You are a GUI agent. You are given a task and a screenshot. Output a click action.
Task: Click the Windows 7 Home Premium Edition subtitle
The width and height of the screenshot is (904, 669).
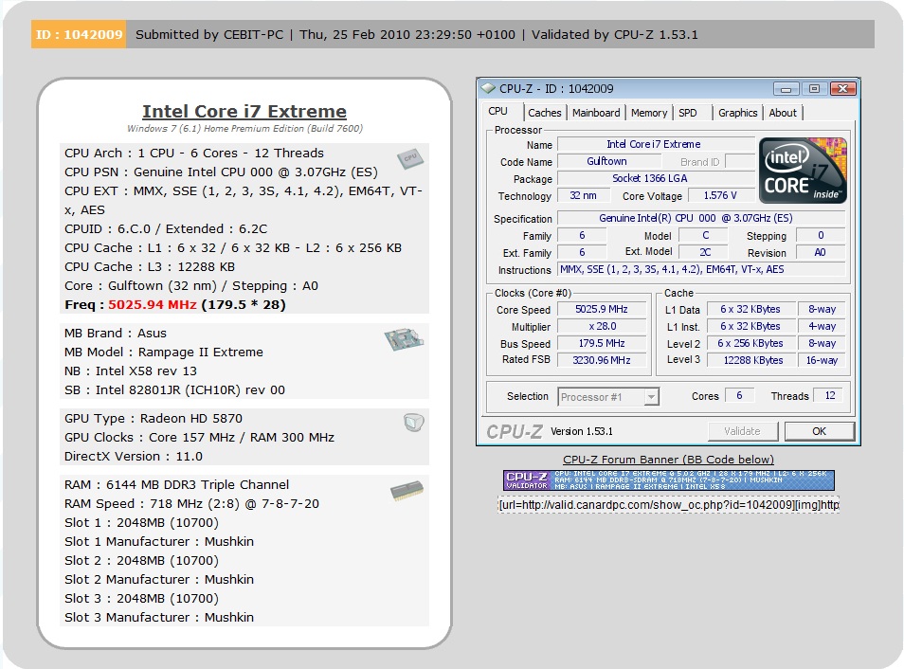244,128
